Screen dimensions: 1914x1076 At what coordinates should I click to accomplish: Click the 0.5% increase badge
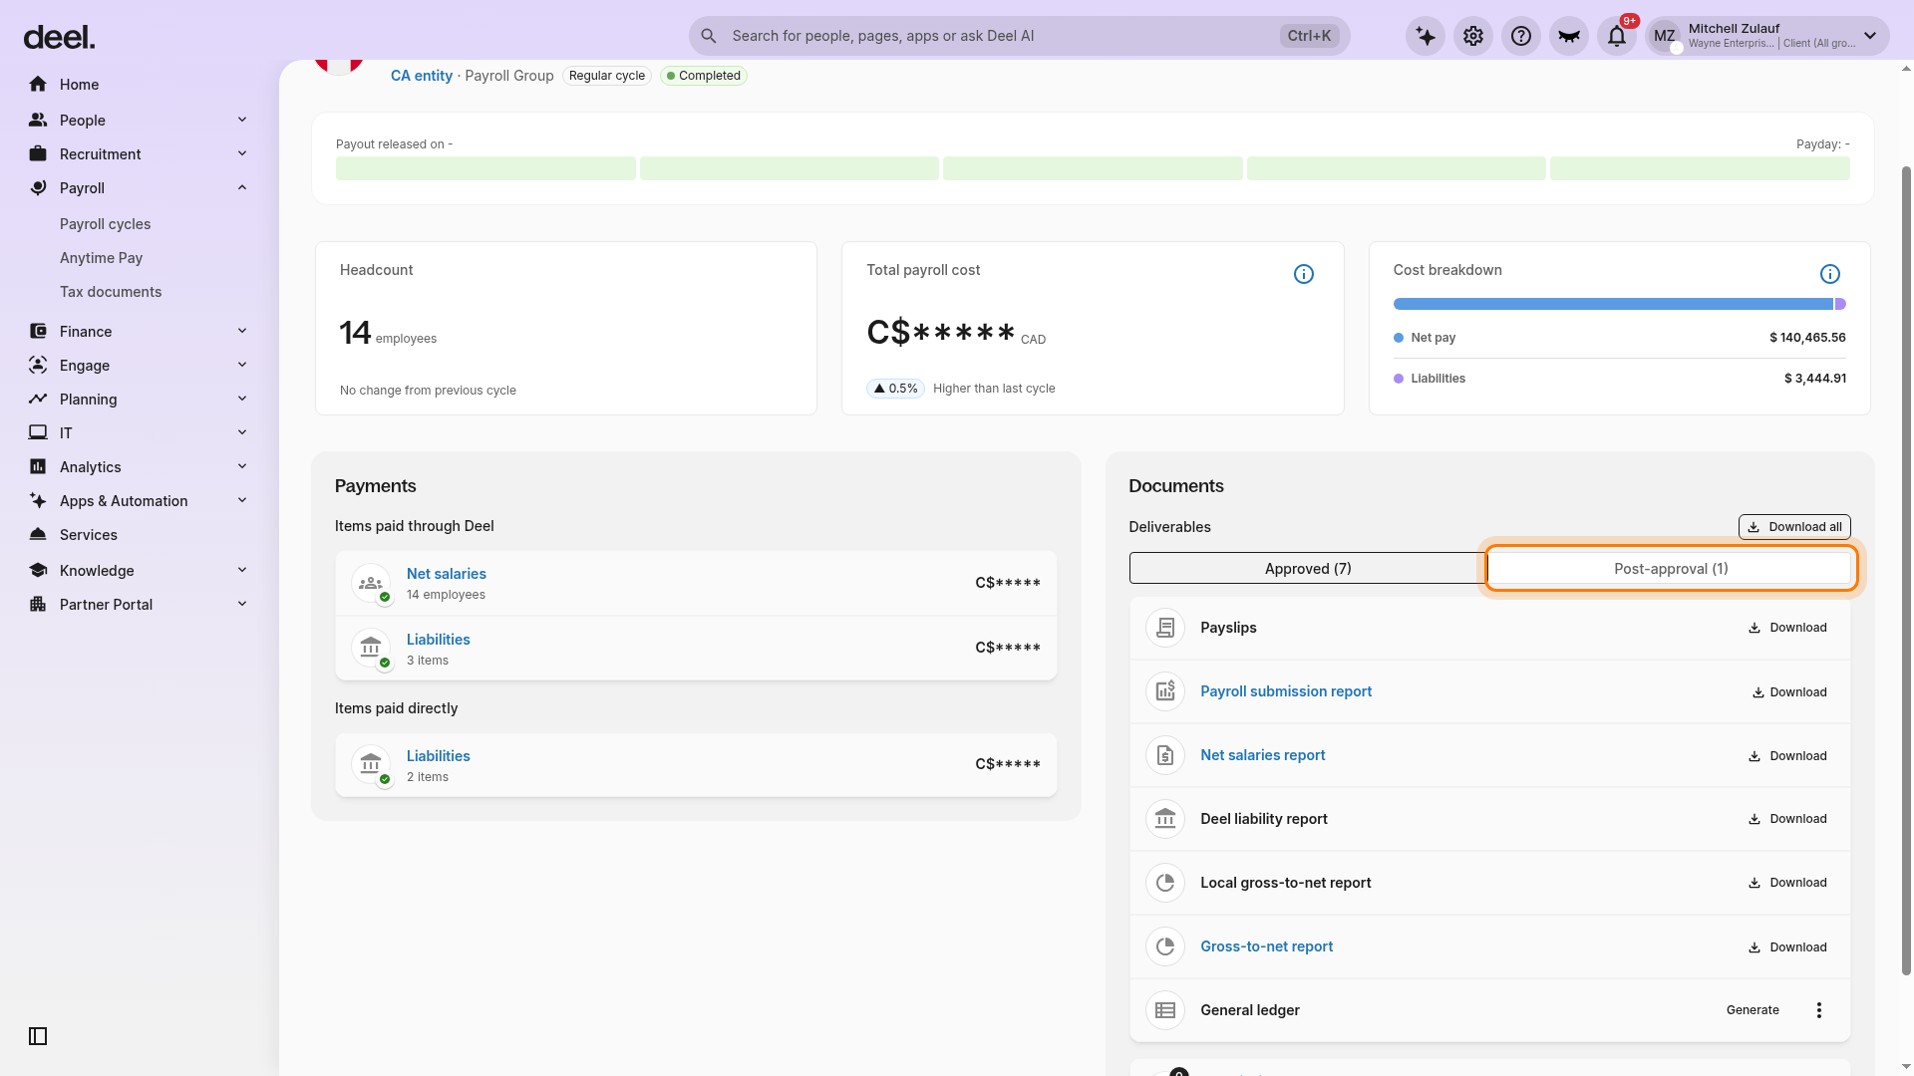[x=895, y=389]
